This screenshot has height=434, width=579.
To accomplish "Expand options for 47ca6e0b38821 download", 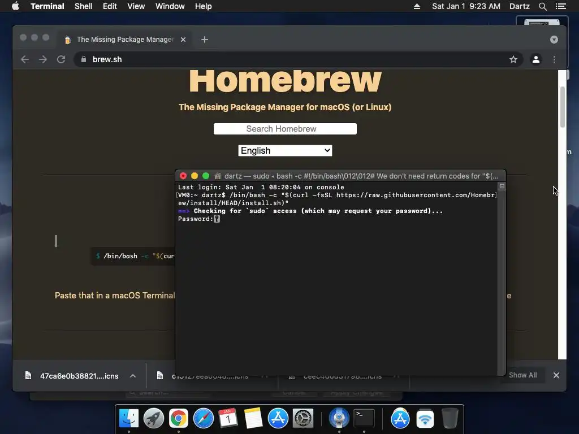I will point(133,376).
